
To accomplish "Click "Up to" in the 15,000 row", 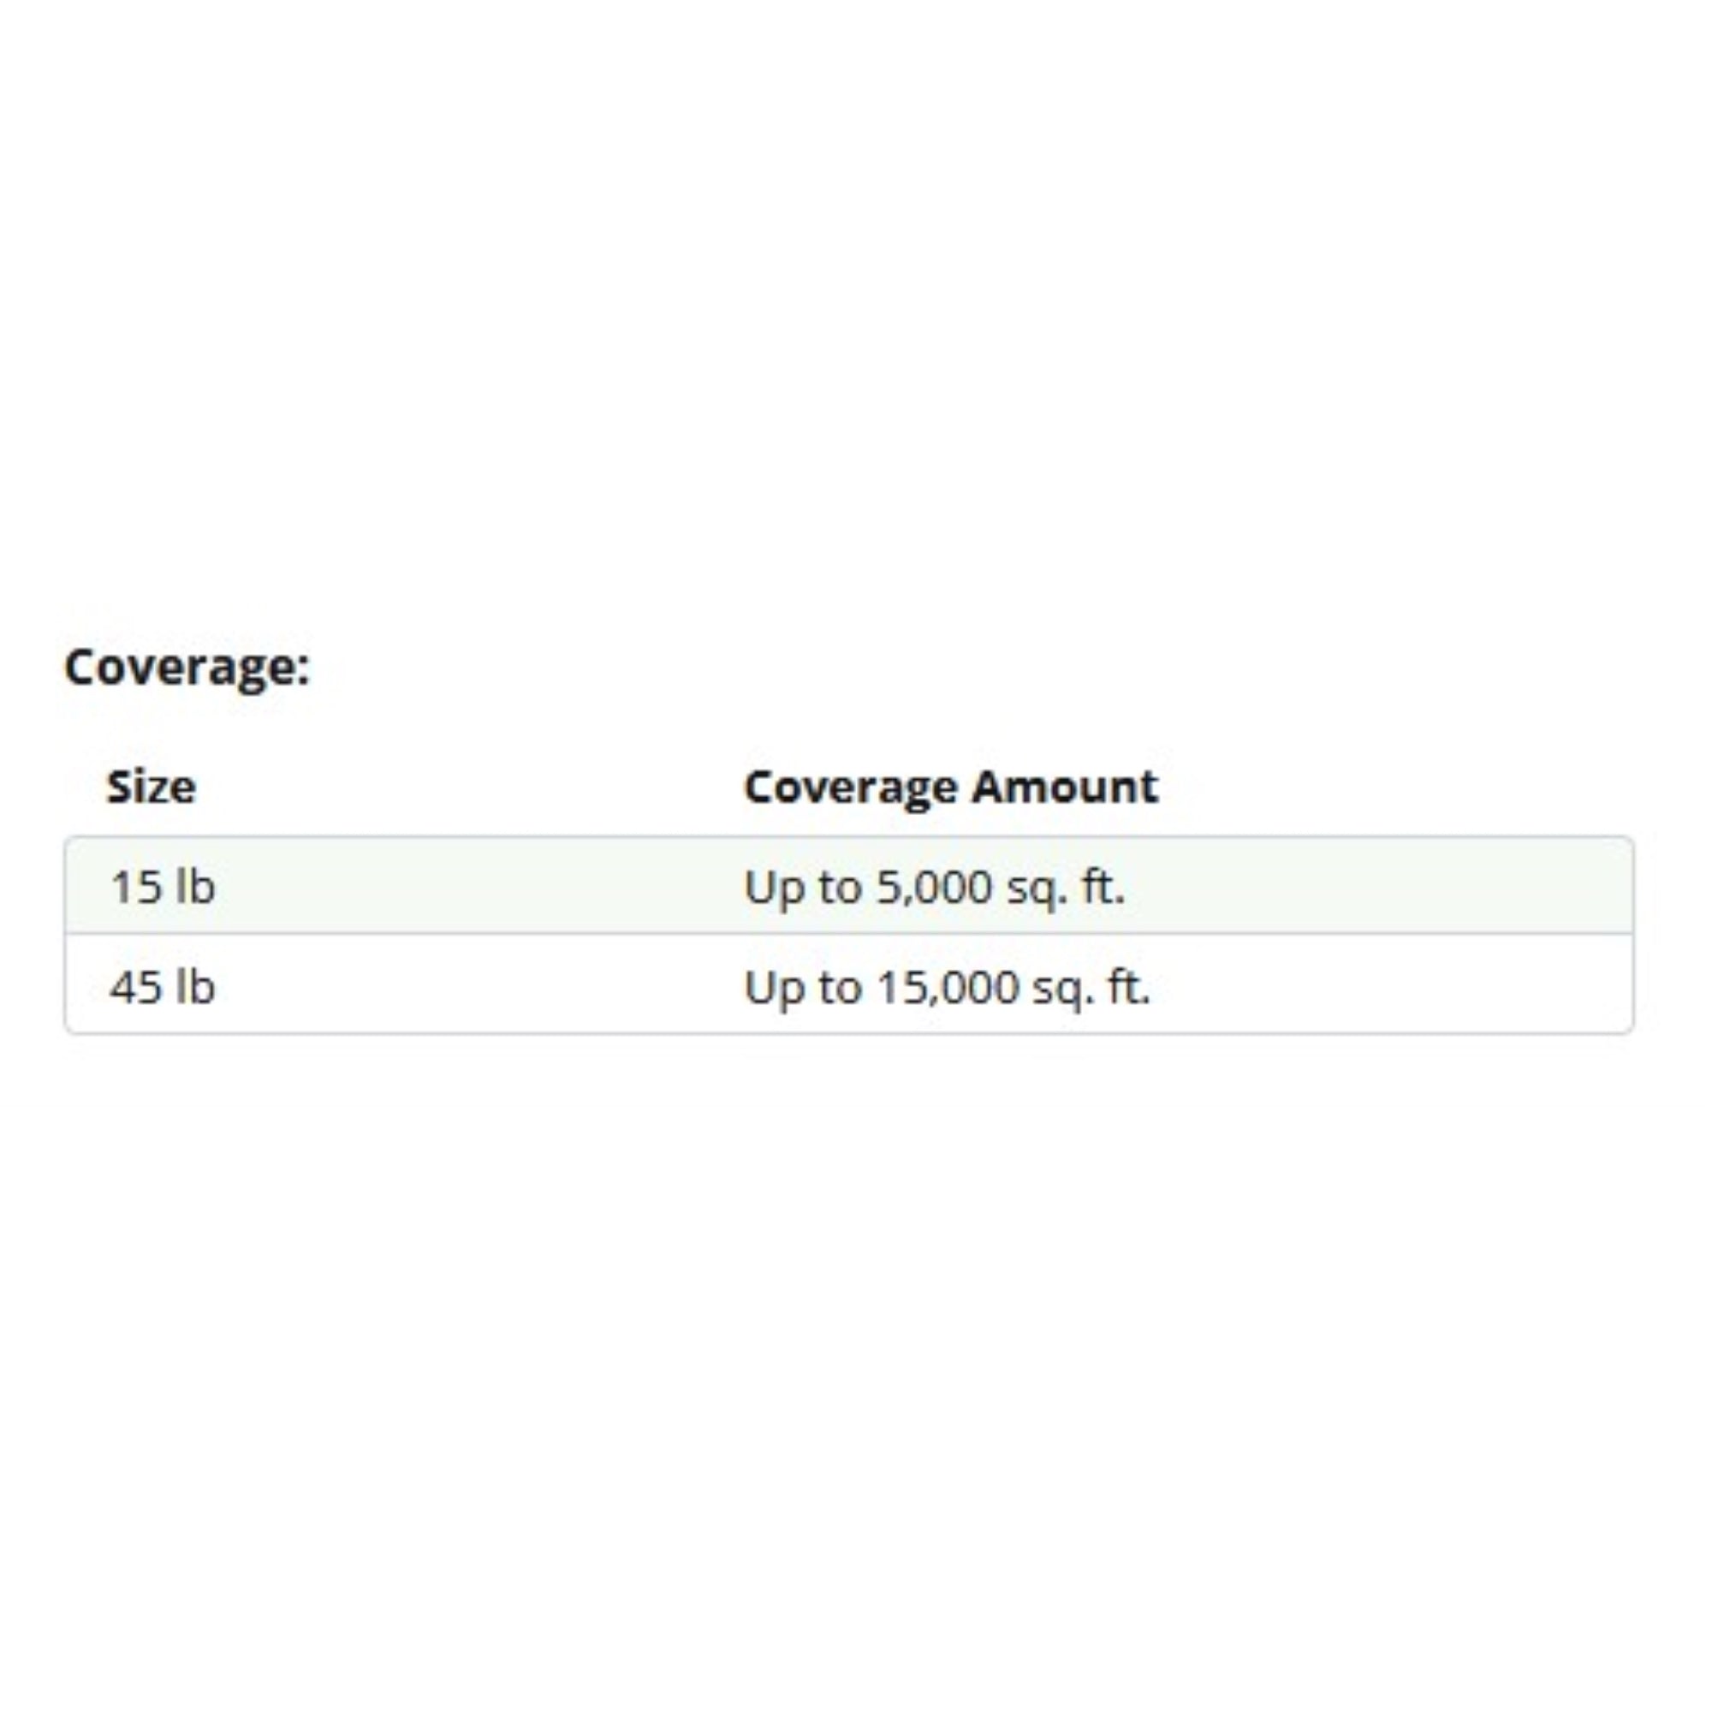I will coord(803,987).
